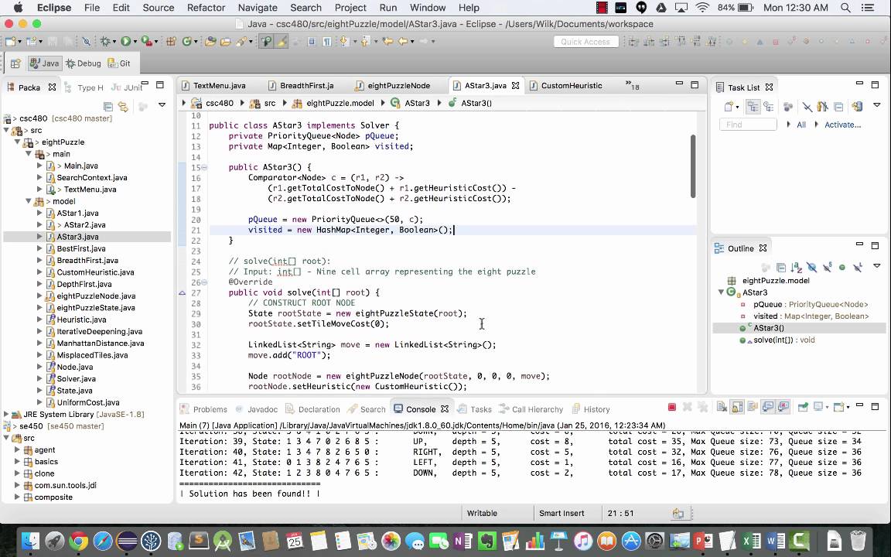
Task: Click the Find field in Task List
Action: pyautogui.click(x=747, y=125)
